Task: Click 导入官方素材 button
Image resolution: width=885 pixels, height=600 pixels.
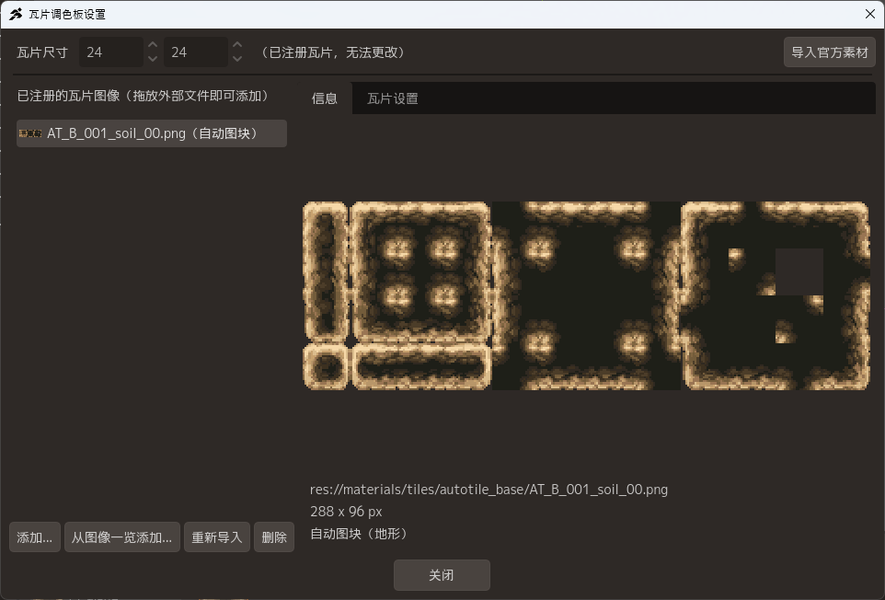Action: 829,52
